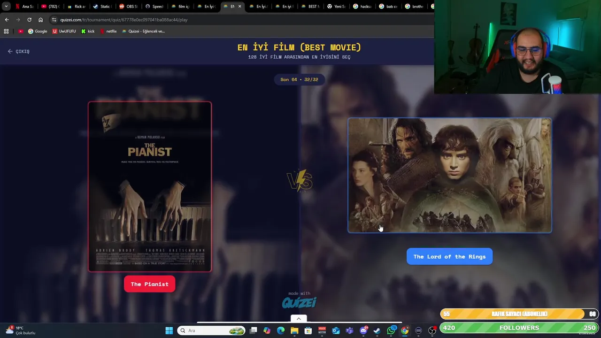
Task: Reload the Quizei page
Action: coord(29,20)
